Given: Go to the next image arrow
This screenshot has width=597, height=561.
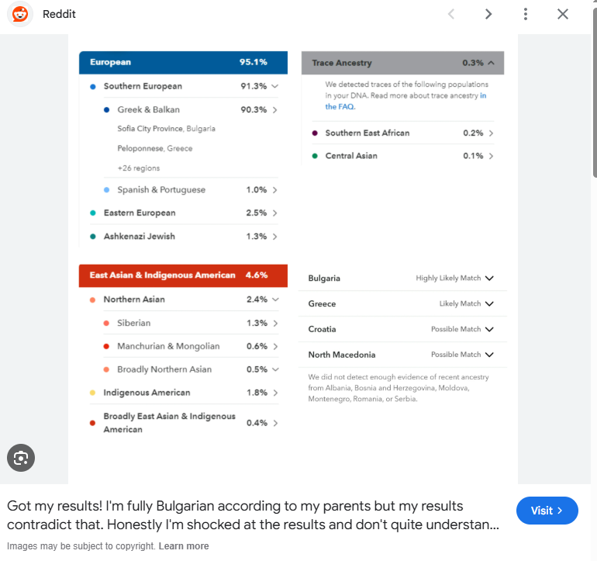Looking at the screenshot, I should pos(488,14).
